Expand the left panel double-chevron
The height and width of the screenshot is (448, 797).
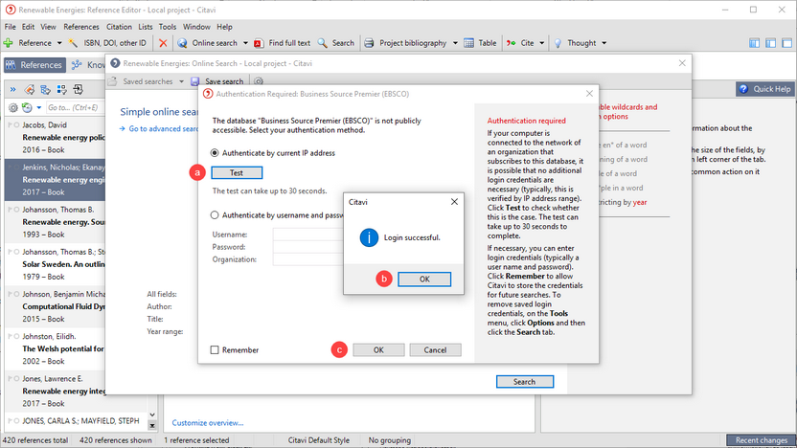coord(12,89)
